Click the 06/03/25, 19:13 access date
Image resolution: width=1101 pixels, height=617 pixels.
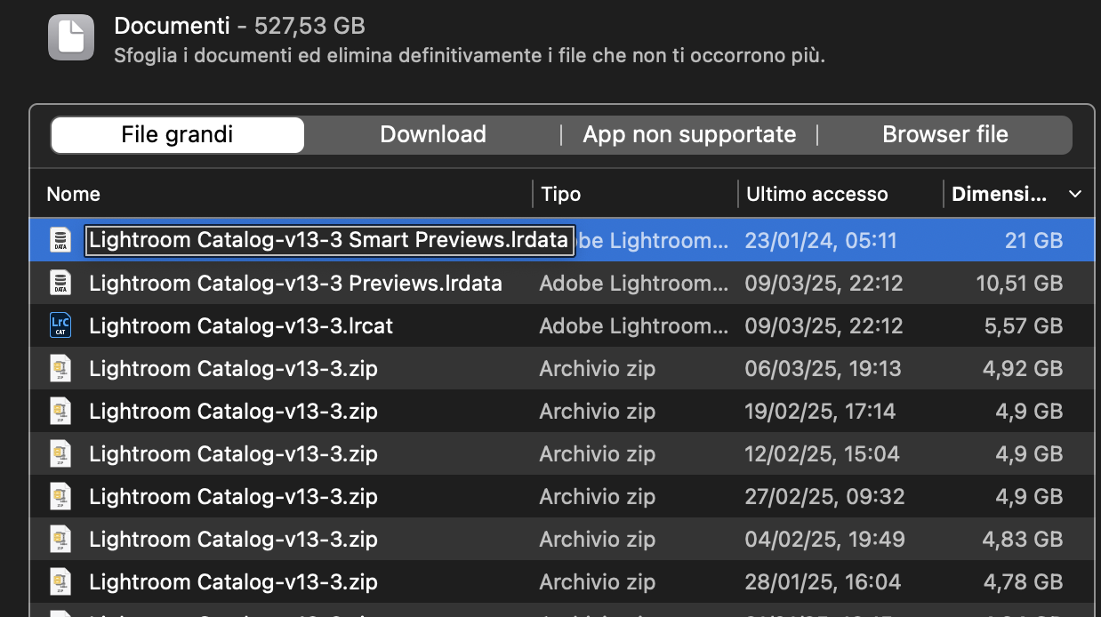click(x=823, y=368)
